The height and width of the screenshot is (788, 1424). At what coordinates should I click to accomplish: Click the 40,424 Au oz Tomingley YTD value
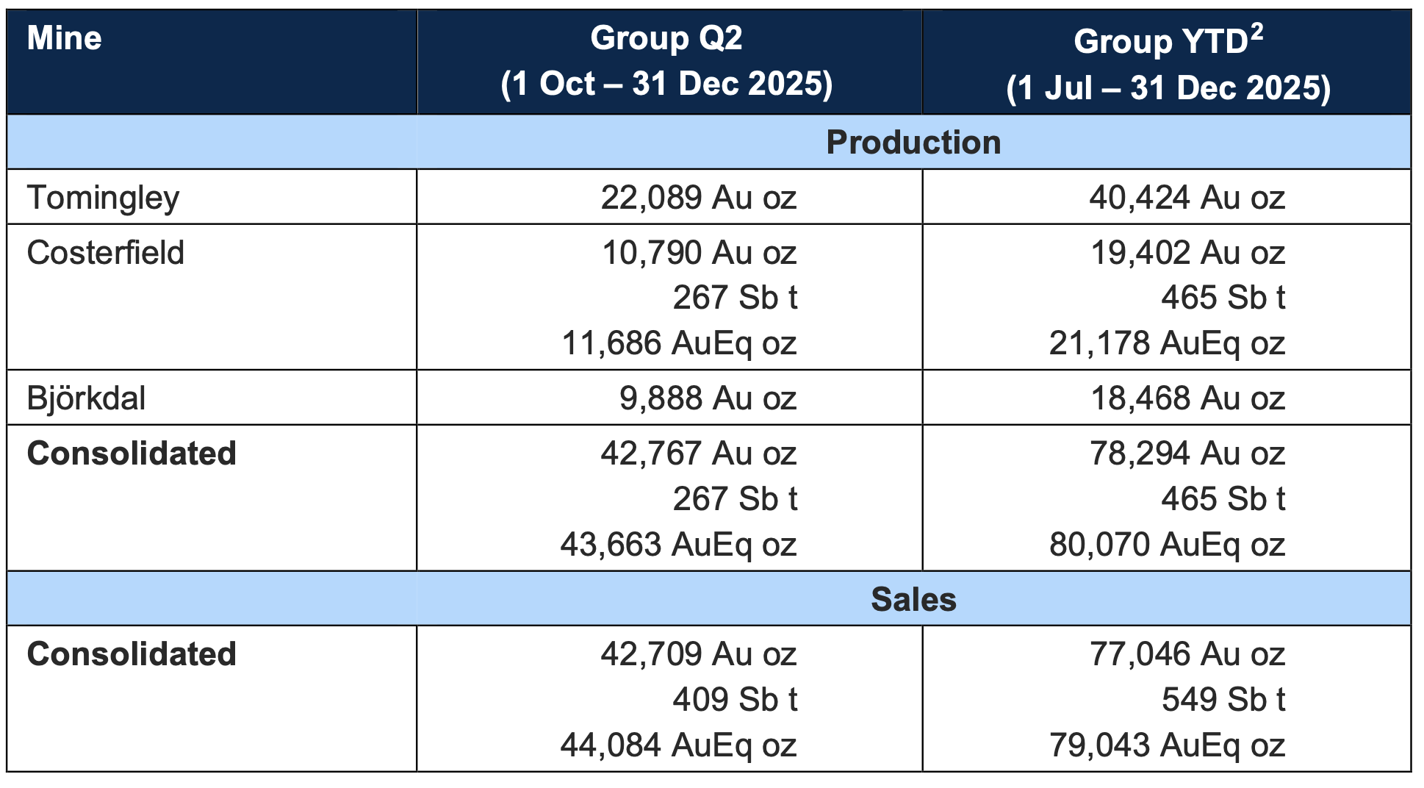1187,198
